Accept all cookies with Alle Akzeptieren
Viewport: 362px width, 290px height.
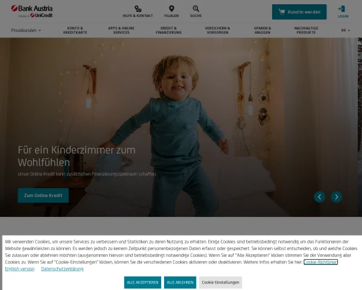(x=142, y=282)
